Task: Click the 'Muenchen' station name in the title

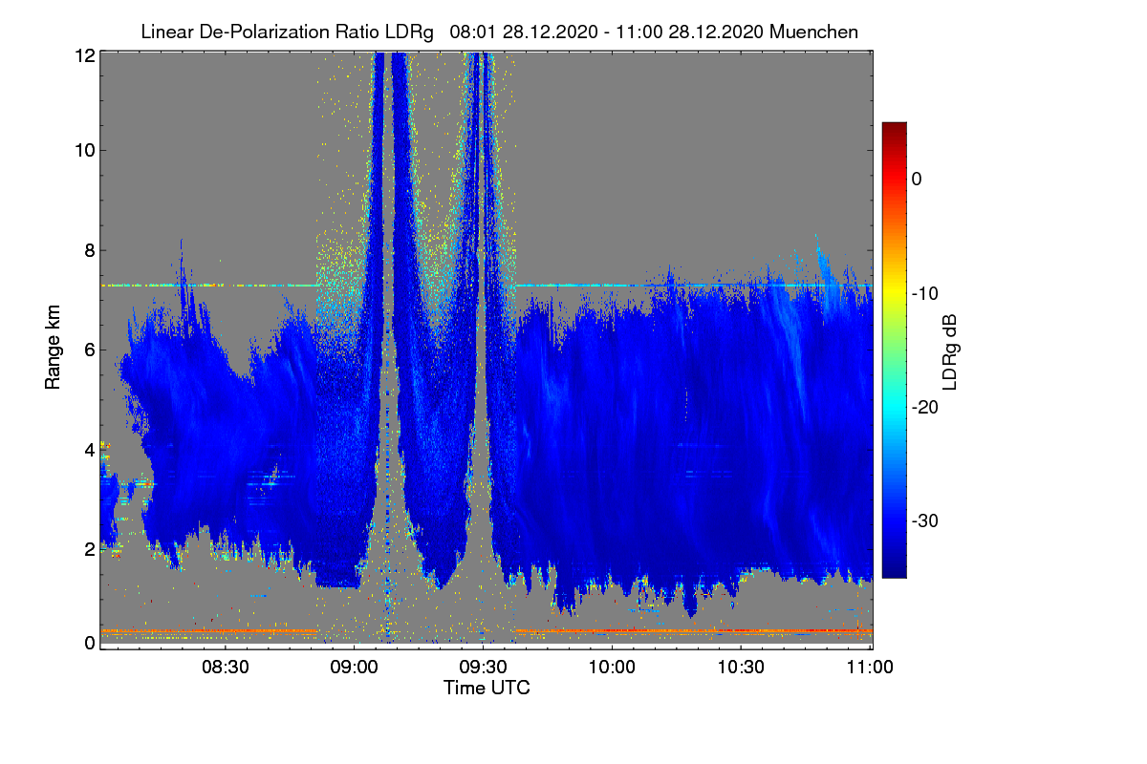Action: (x=813, y=32)
